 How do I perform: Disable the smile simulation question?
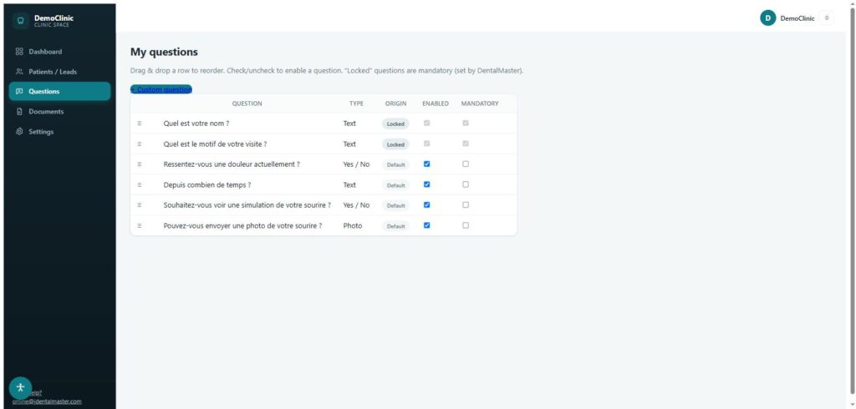click(x=427, y=204)
